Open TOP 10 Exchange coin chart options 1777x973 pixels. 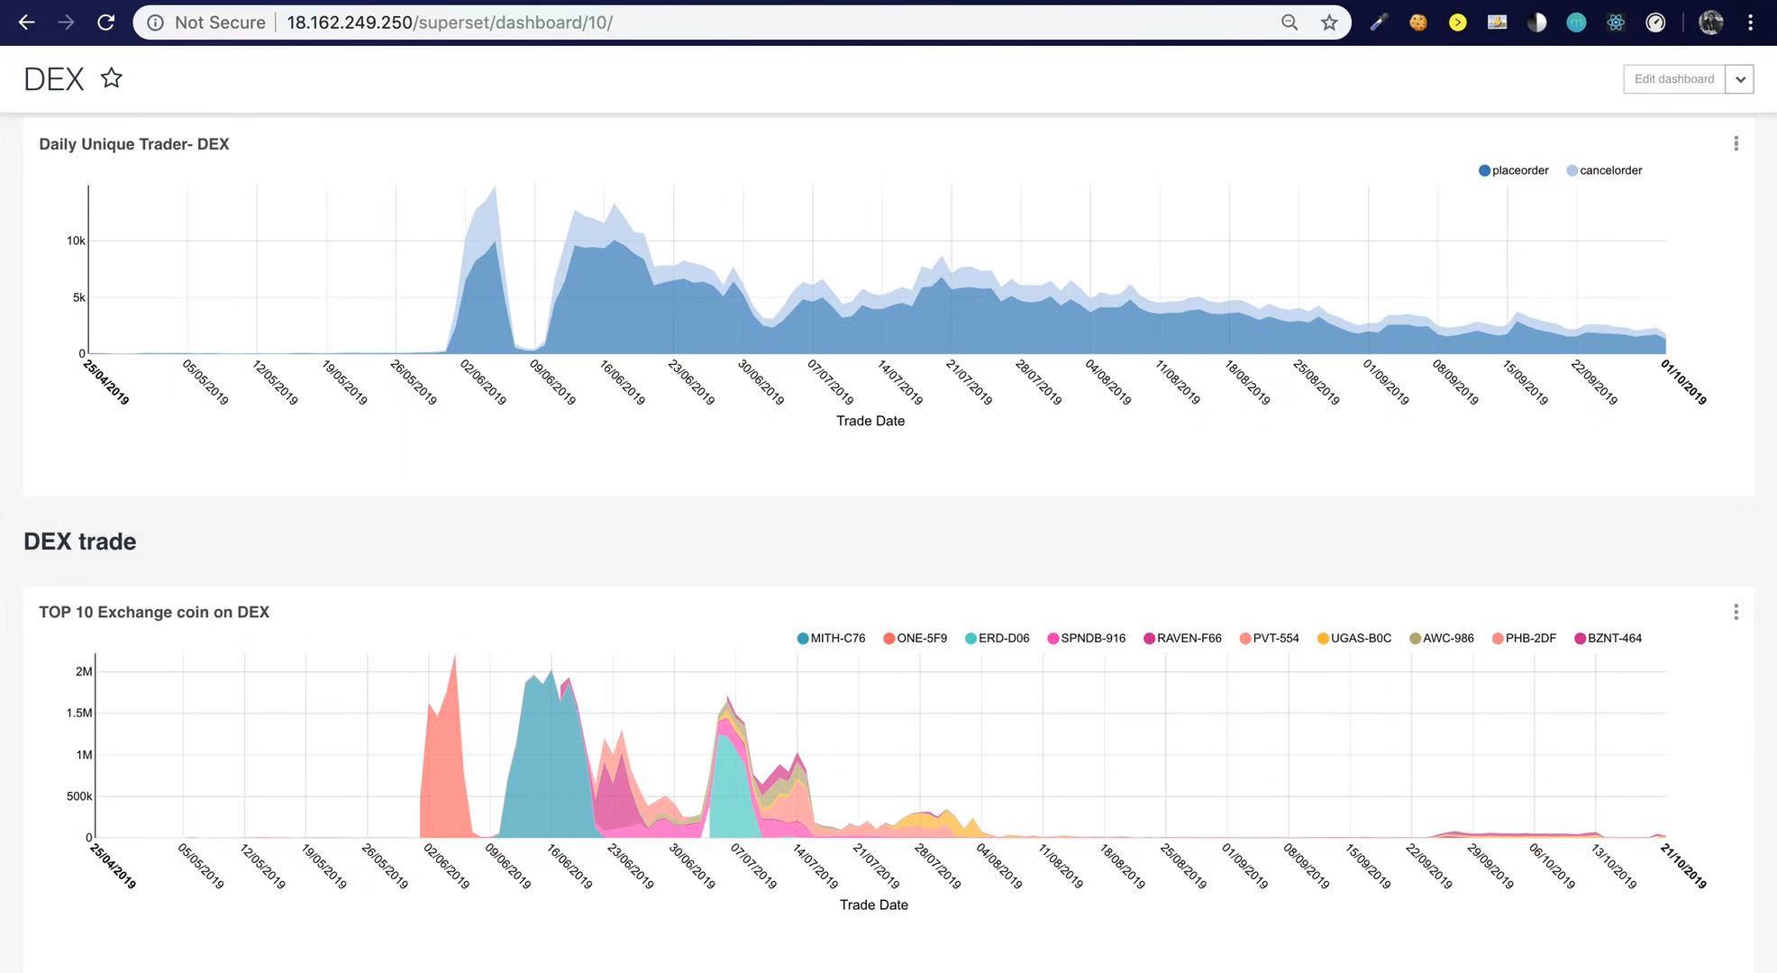point(1736,613)
